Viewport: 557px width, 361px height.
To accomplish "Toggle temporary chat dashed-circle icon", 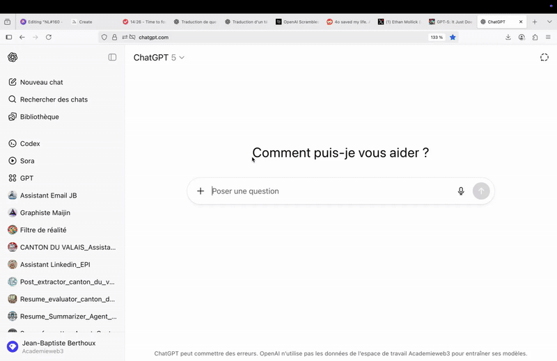I will [544, 57].
